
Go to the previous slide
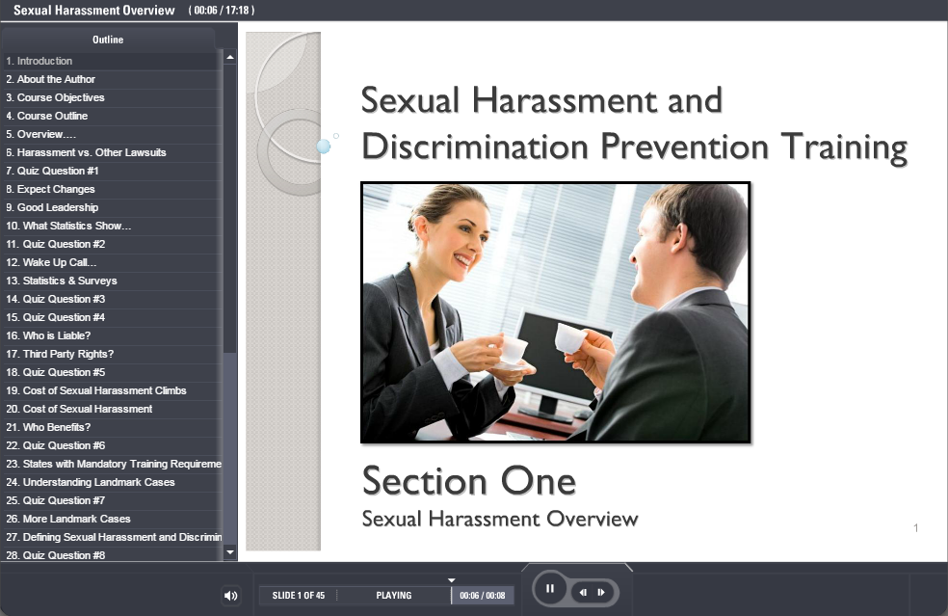[x=584, y=592]
